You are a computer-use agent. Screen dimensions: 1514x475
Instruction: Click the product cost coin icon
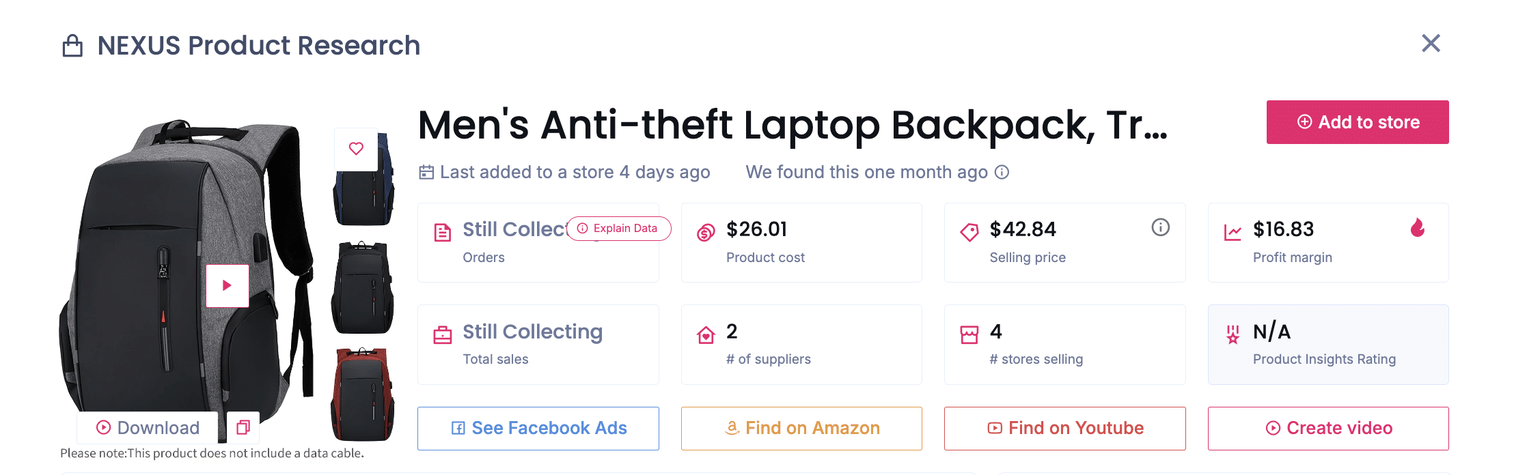pyautogui.click(x=704, y=230)
